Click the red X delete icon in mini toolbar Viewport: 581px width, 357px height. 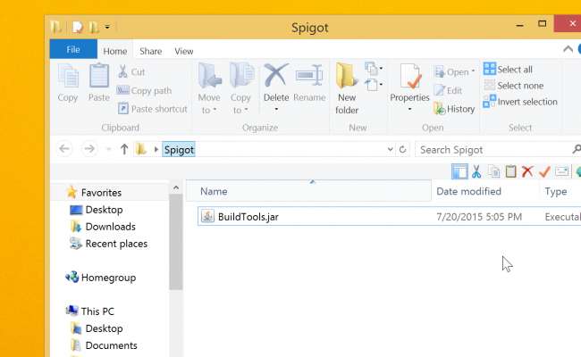(x=527, y=171)
